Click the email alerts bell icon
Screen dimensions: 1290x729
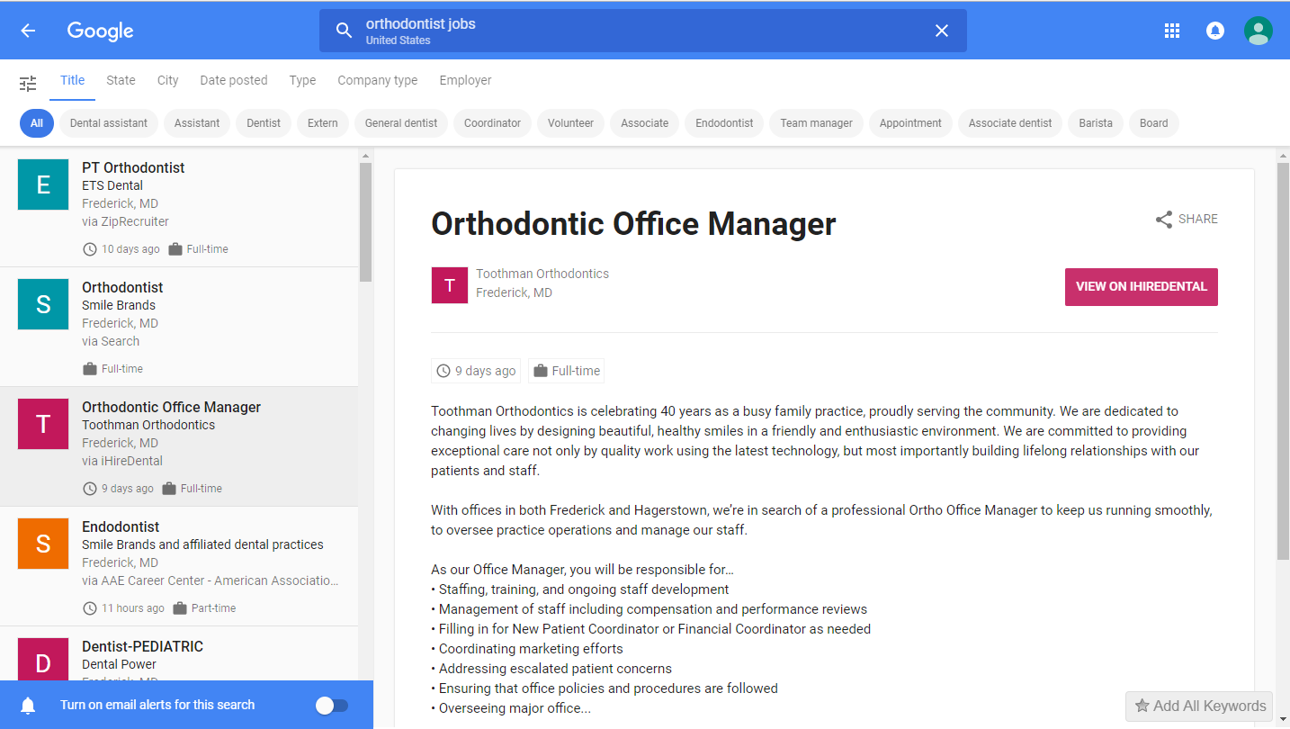click(28, 706)
